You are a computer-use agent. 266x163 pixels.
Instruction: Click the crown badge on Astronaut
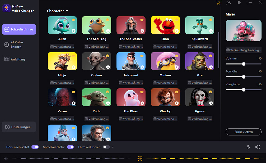point(142,56)
